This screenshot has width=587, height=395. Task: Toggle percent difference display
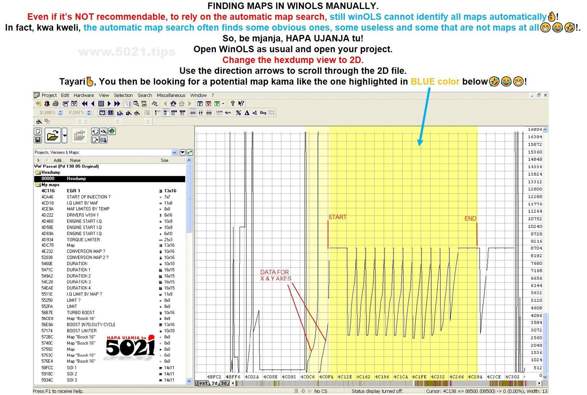(238, 113)
